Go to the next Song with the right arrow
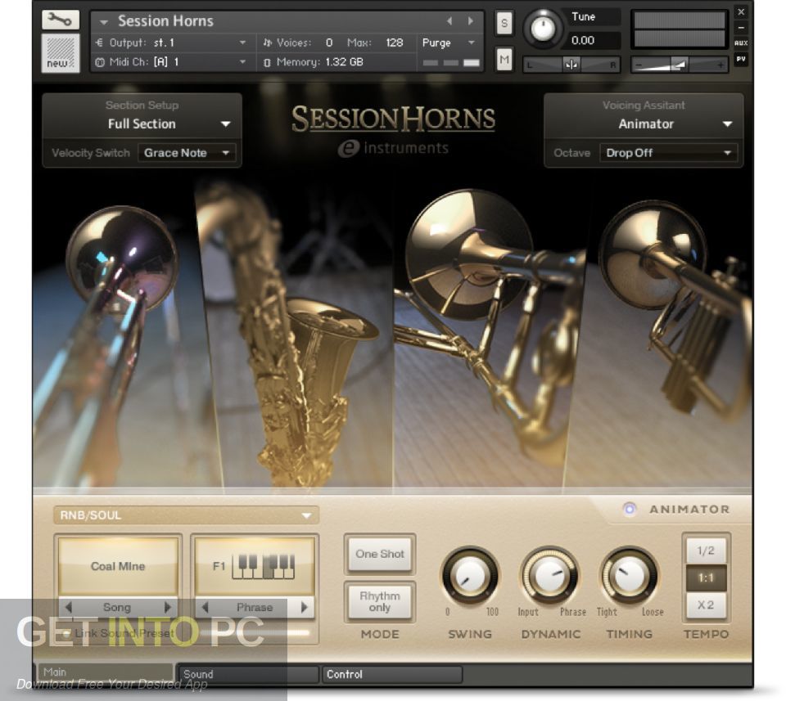The height and width of the screenshot is (701, 786). (x=167, y=608)
